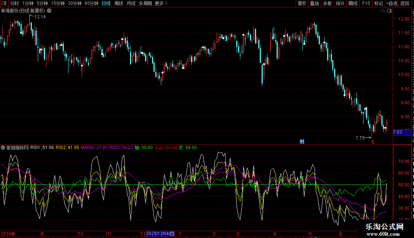
Task: Click the 2025/12/04/四 date label
Action: coord(160,234)
